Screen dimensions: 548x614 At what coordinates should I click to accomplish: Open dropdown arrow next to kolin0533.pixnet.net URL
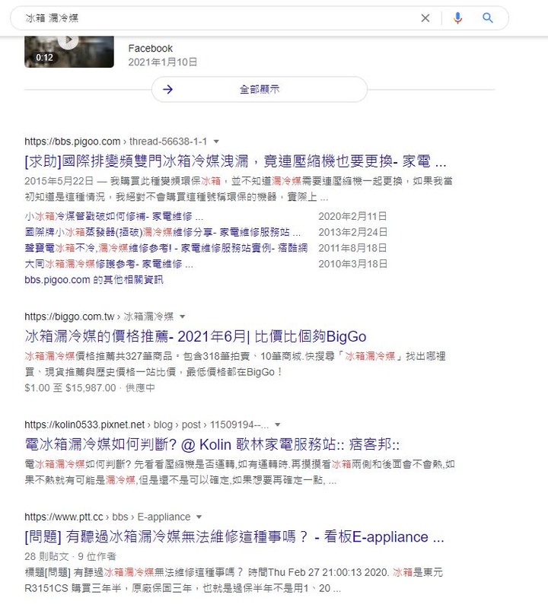coord(278,425)
